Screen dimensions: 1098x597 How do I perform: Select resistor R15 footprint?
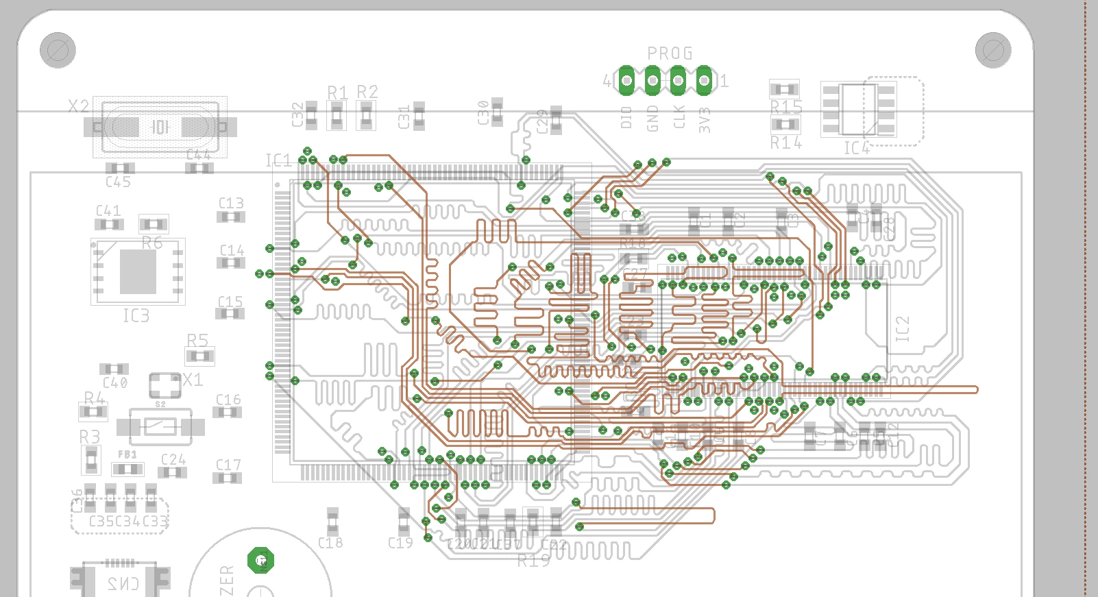click(x=784, y=89)
